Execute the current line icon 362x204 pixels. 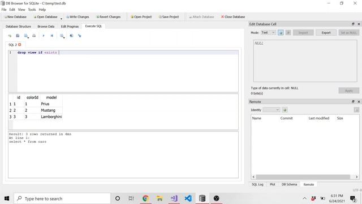[51, 36]
